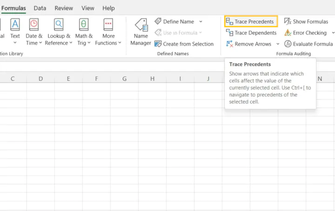Open Lookup & Reference functions icon
The height and width of the screenshot is (211, 335).
[59, 24]
